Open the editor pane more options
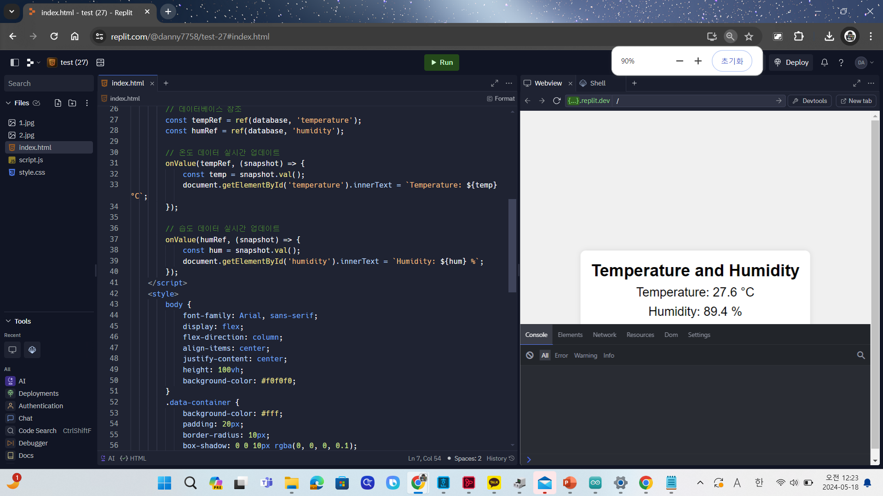883x496 pixels. point(509,83)
